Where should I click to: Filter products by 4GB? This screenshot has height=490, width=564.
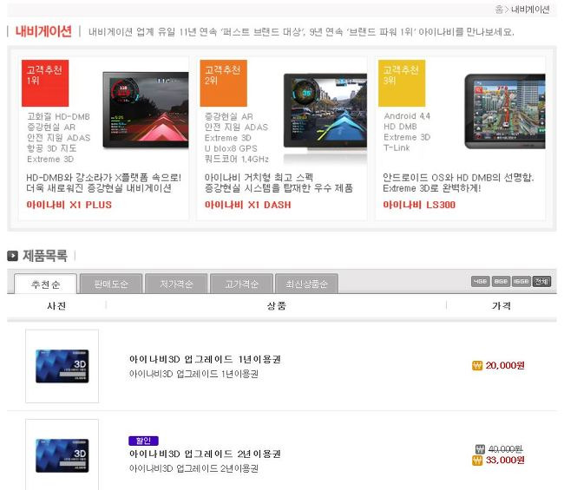[x=480, y=282]
